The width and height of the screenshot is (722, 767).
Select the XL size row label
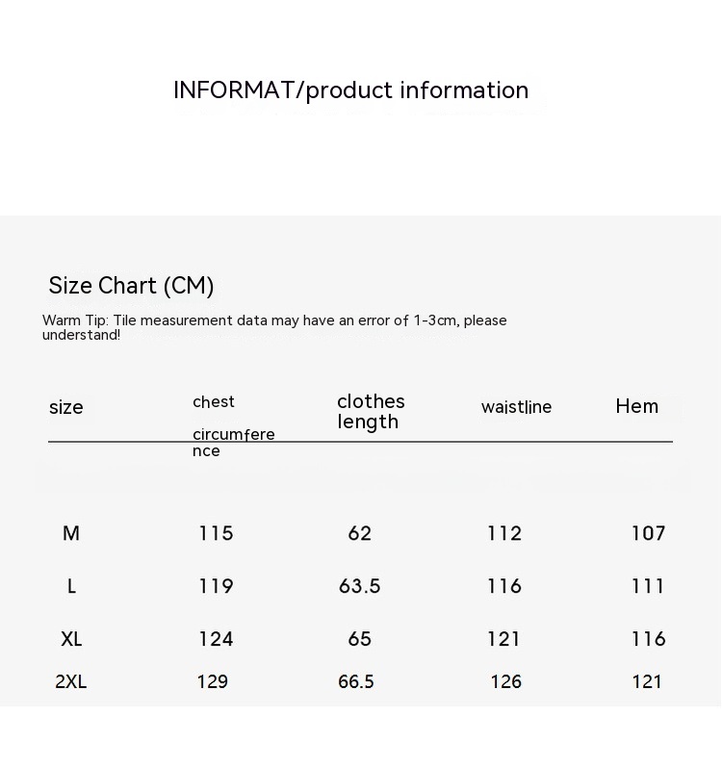tap(71, 639)
